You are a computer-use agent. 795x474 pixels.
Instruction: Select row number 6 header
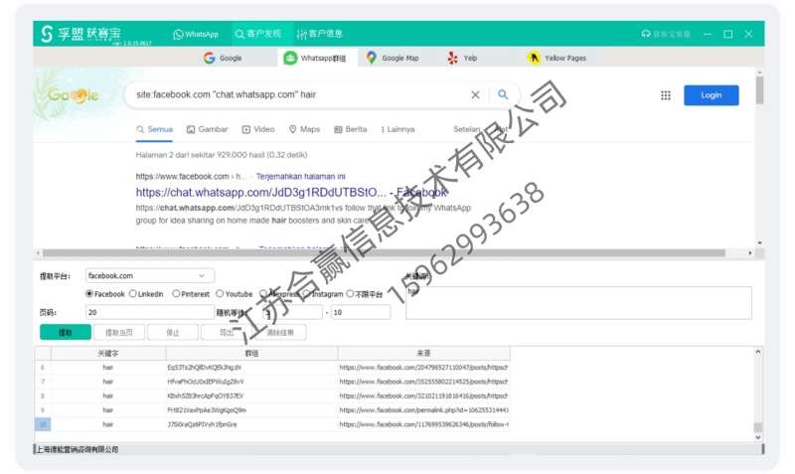tap(43, 367)
